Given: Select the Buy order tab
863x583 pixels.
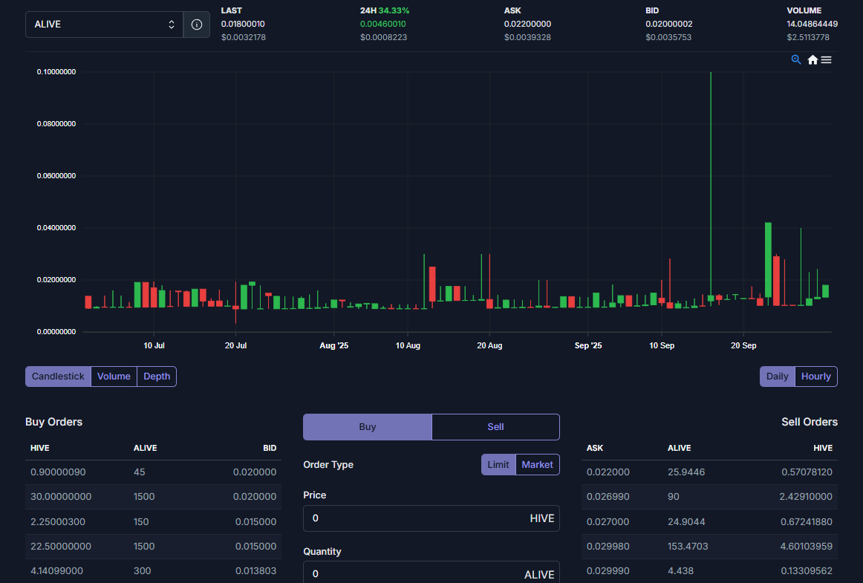Looking at the screenshot, I should click(368, 427).
